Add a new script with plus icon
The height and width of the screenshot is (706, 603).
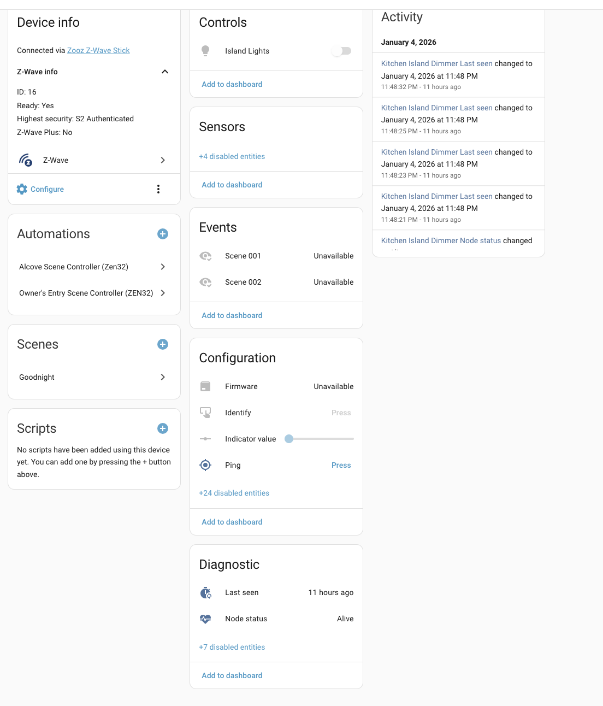pyautogui.click(x=163, y=428)
